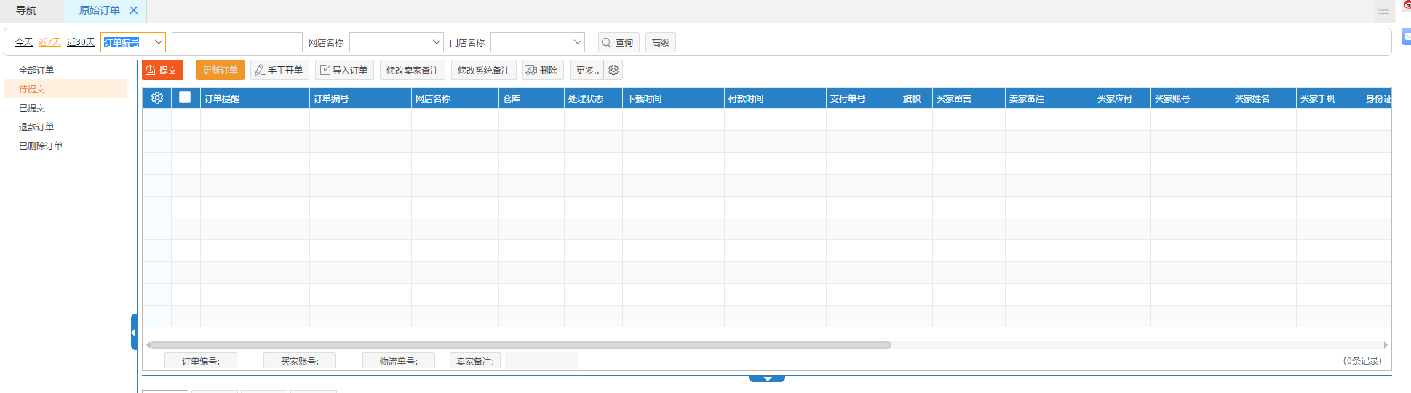The image size is (1411, 393).
Task: Select the 近7天 date filter link
Action: tap(49, 42)
